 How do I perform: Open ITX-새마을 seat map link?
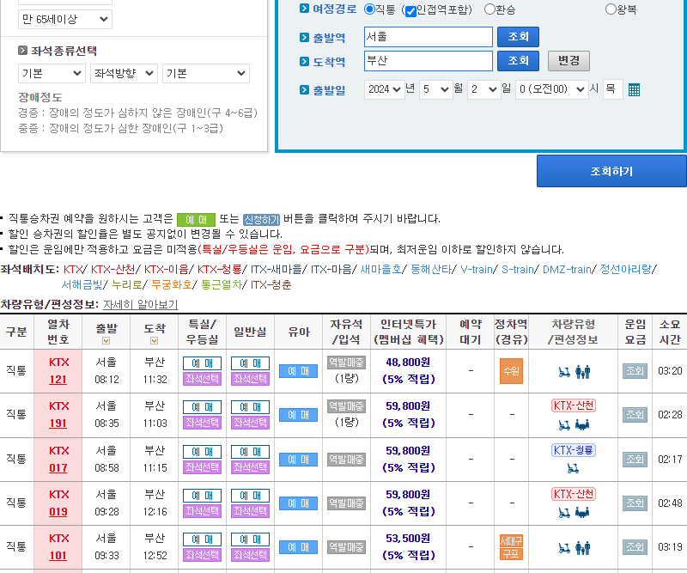(x=276, y=269)
